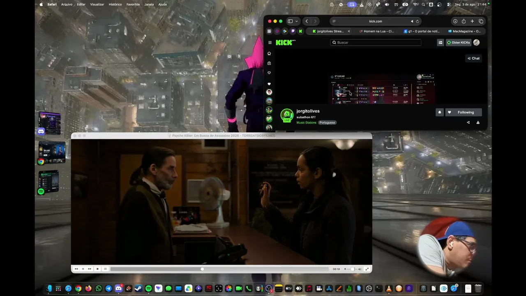Mute audio via address bar speaker
The height and width of the screenshot is (296, 526).
pos(412,21)
